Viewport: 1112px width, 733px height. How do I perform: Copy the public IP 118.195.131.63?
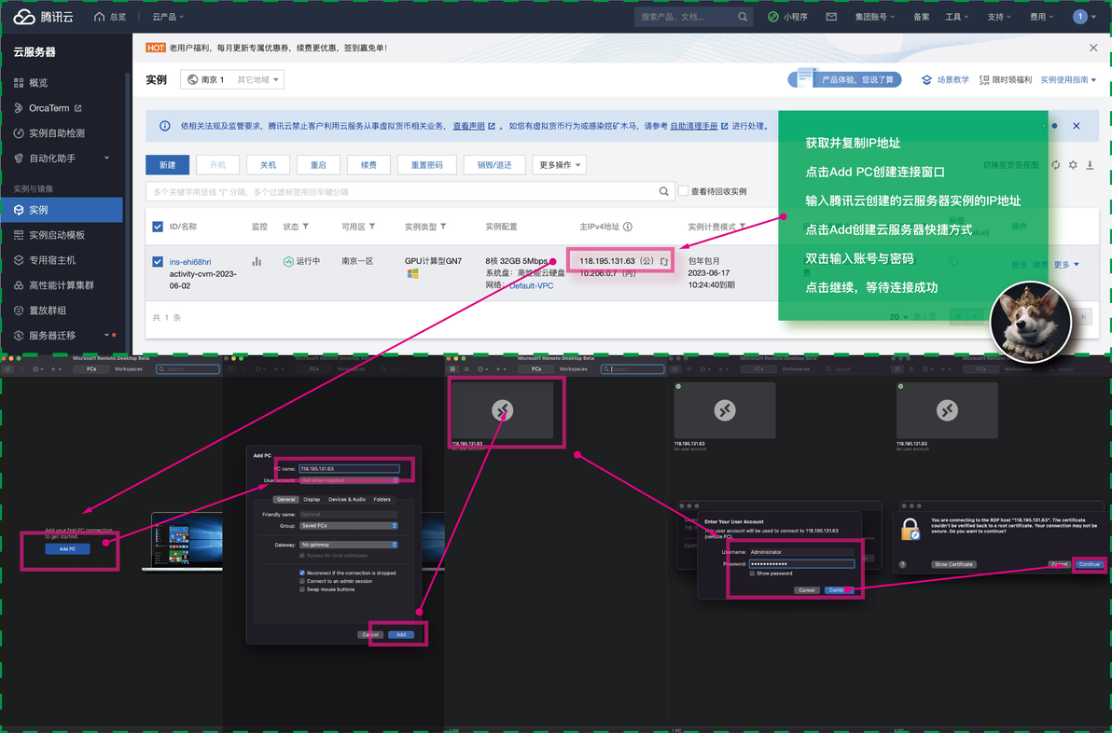[664, 261]
